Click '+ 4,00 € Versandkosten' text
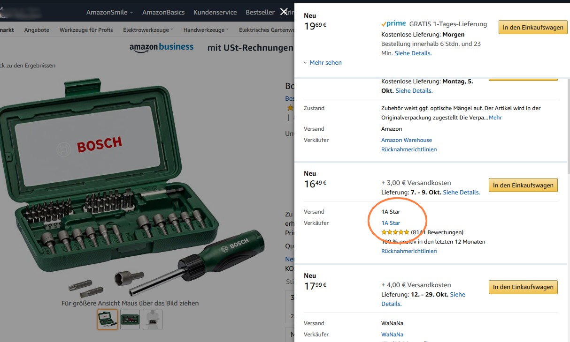This screenshot has width=570, height=342. click(x=416, y=285)
